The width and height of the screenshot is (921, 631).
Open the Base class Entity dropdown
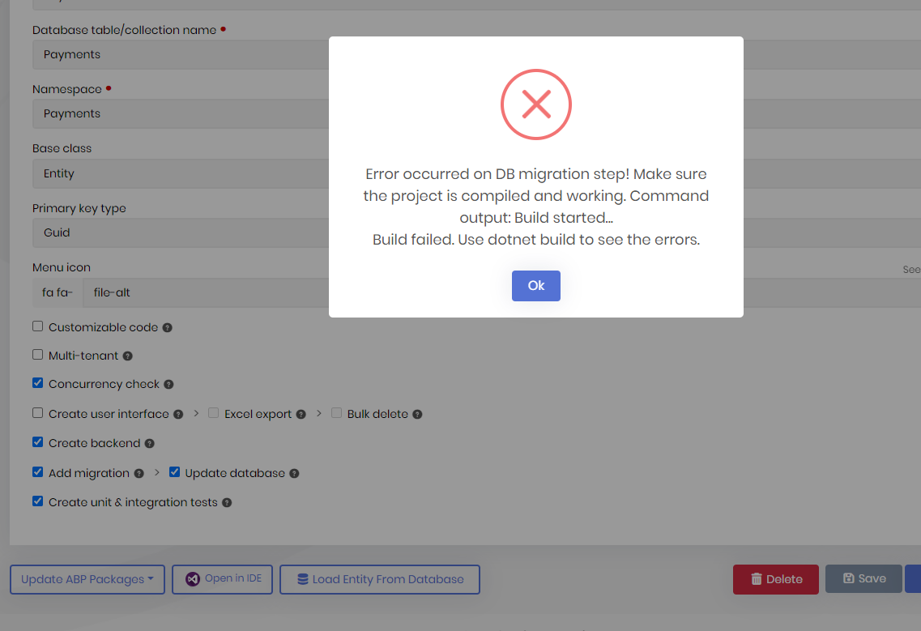pyautogui.click(x=180, y=173)
